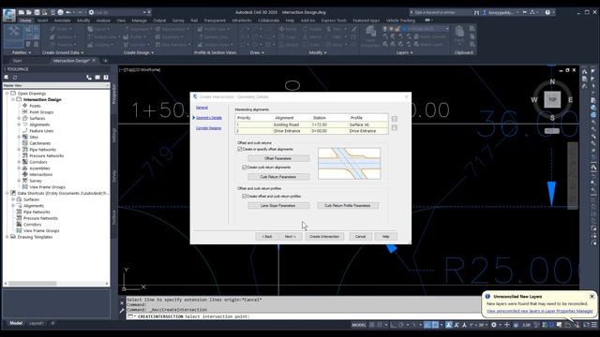Expand Surfaces under Intersection Design
The width and height of the screenshot is (600, 337).
[x=19, y=119]
